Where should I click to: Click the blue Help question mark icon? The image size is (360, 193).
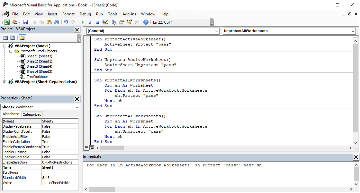tap(146, 22)
